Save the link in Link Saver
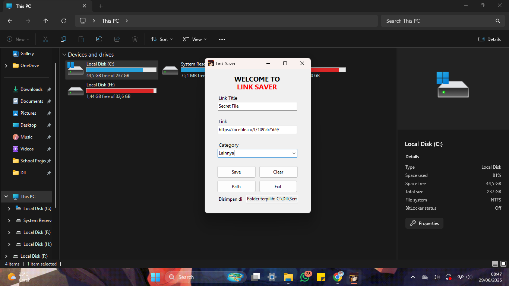 236,172
